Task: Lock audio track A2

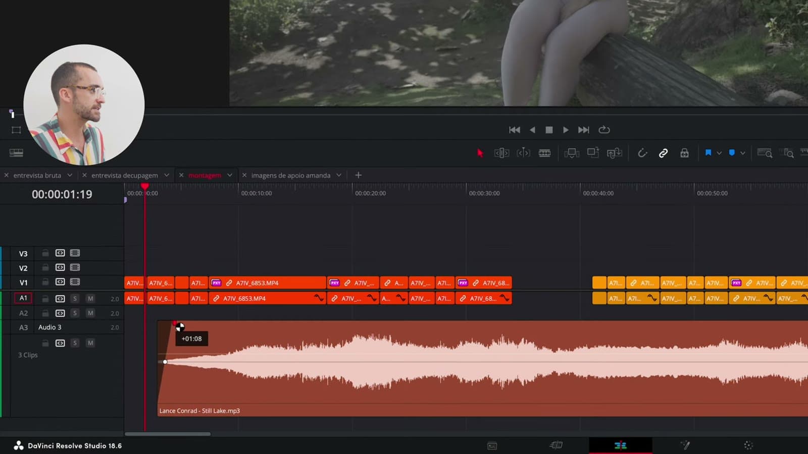Action: click(45, 313)
